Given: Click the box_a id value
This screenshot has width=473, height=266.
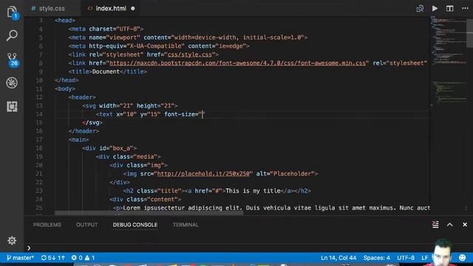Looking at the screenshot, I should [121, 148].
